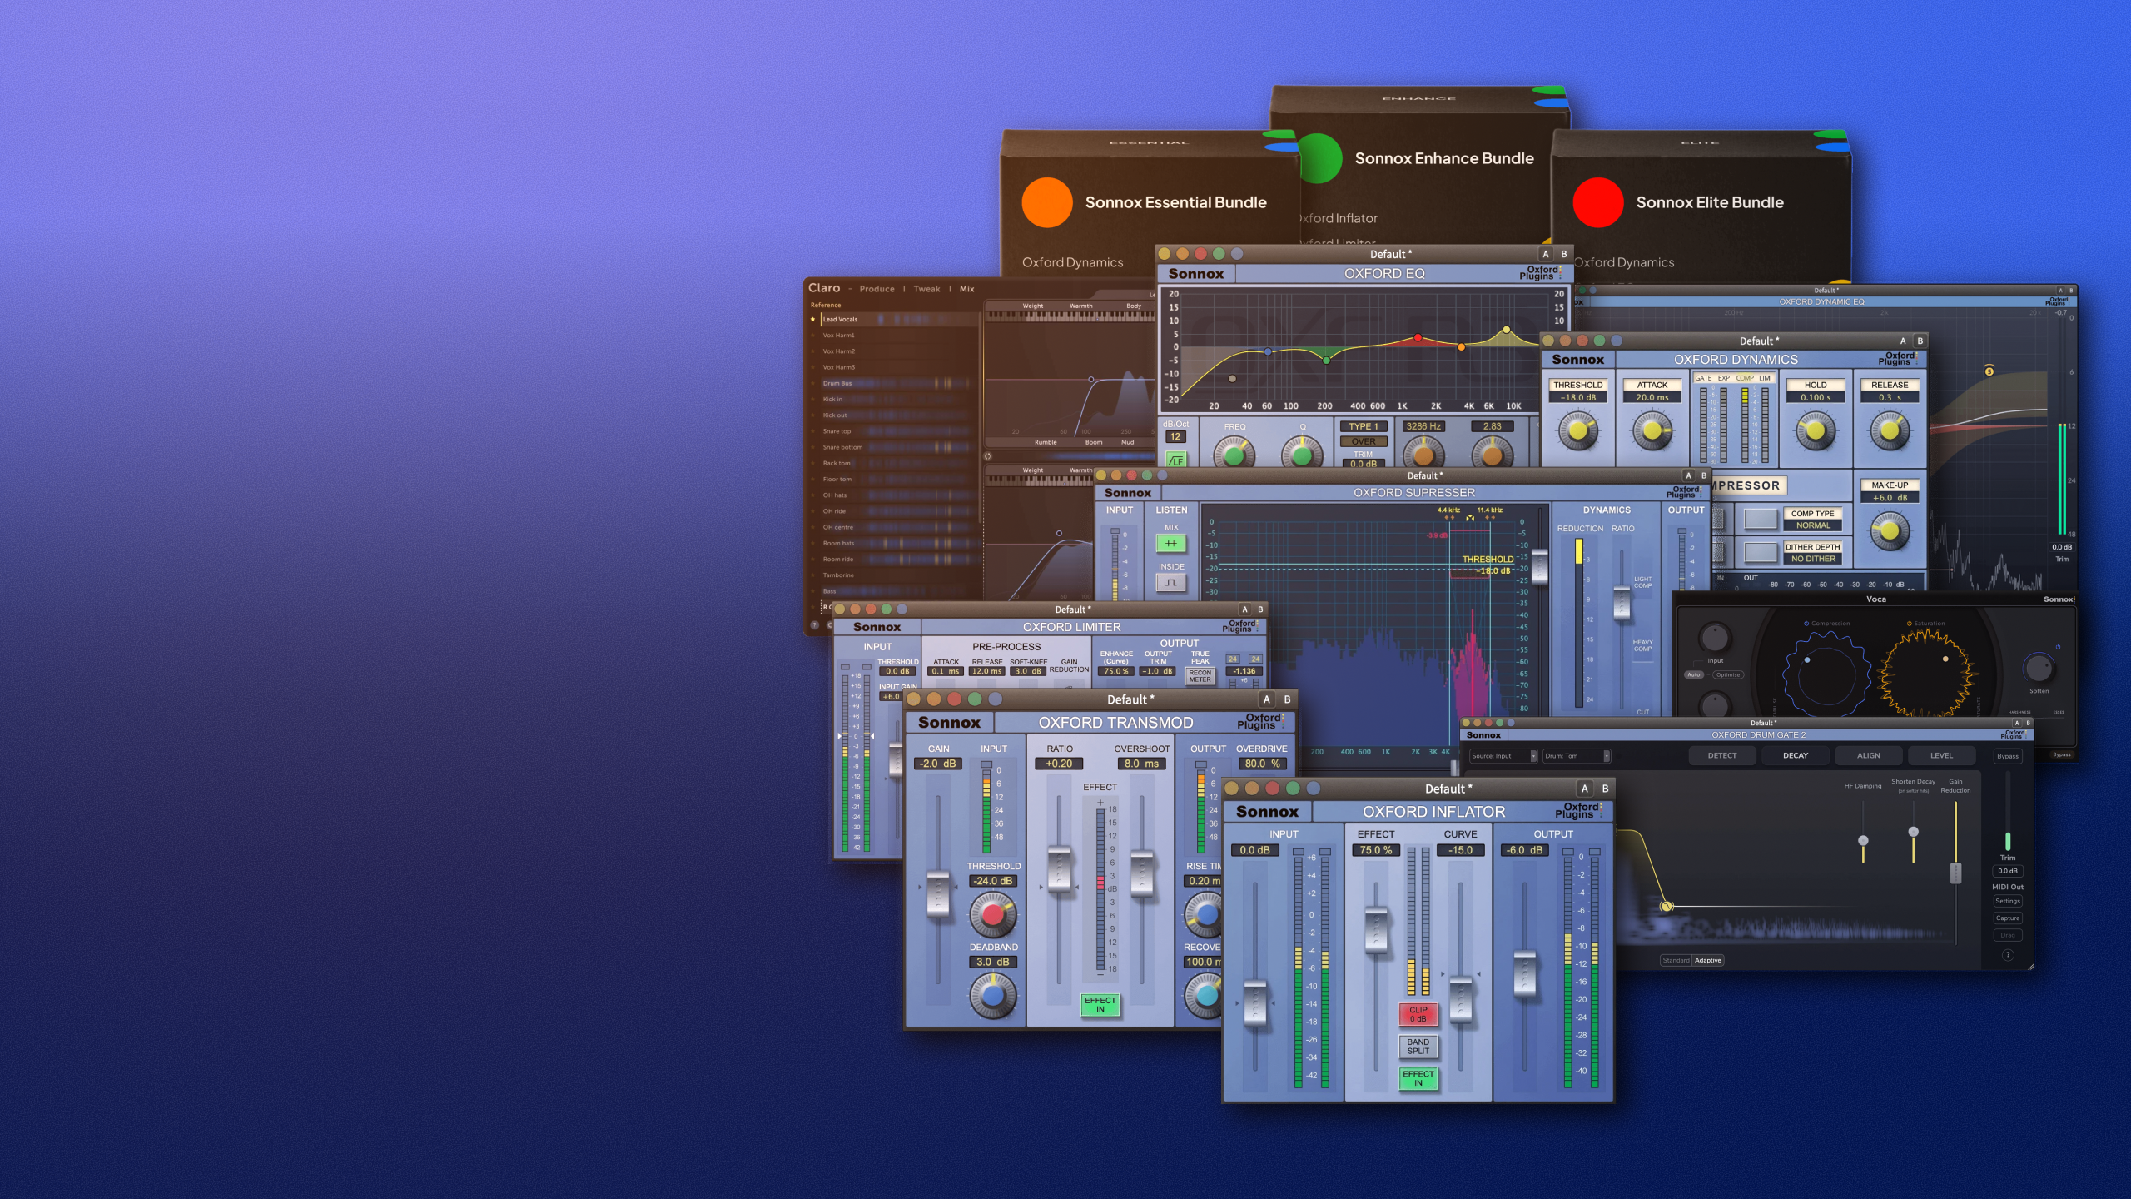Click Settings under MIDI Out in Drum Gate 2
Viewport: 2131px width, 1199px height.
(2008, 901)
